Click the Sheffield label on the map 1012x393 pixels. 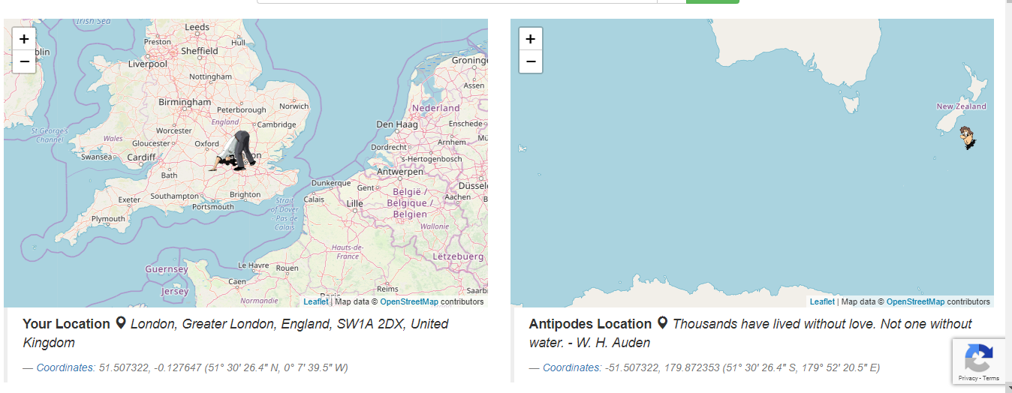point(199,51)
